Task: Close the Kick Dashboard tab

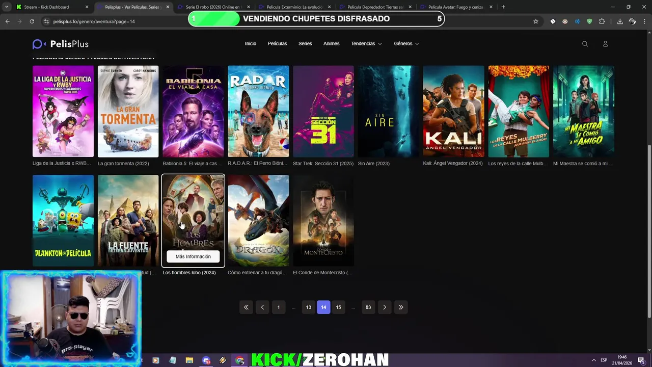Action: coord(87,7)
